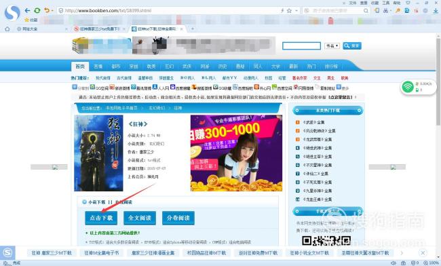Click the blue site search button

tap(352, 46)
